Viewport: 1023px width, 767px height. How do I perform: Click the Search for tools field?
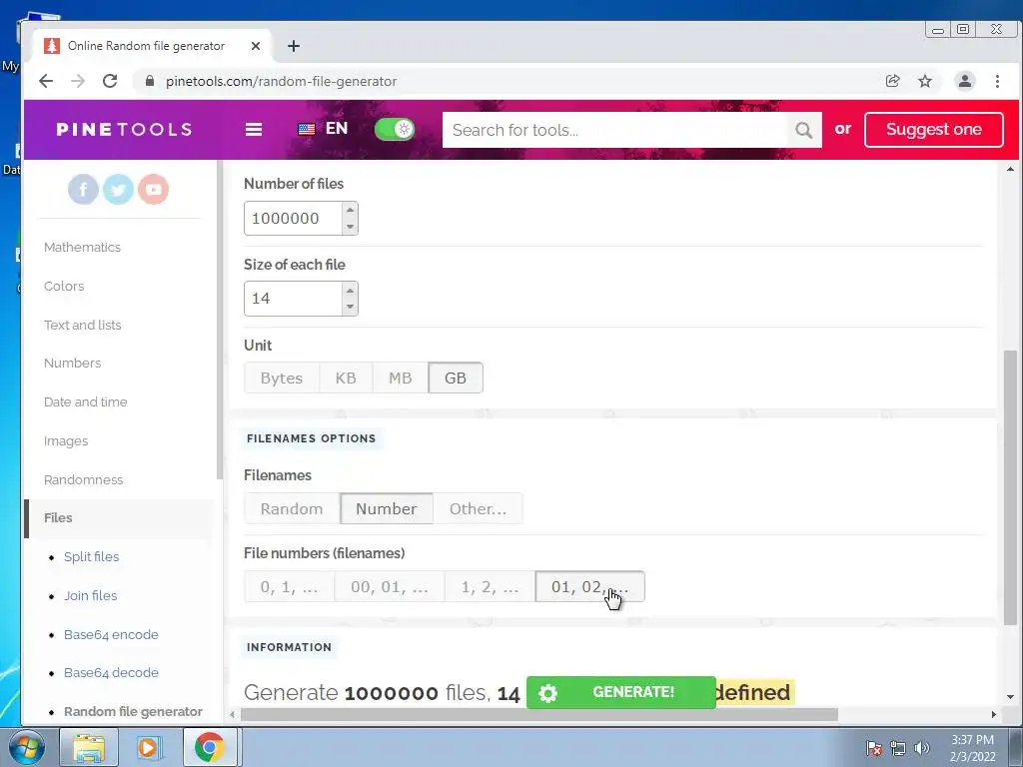pyautogui.click(x=614, y=130)
